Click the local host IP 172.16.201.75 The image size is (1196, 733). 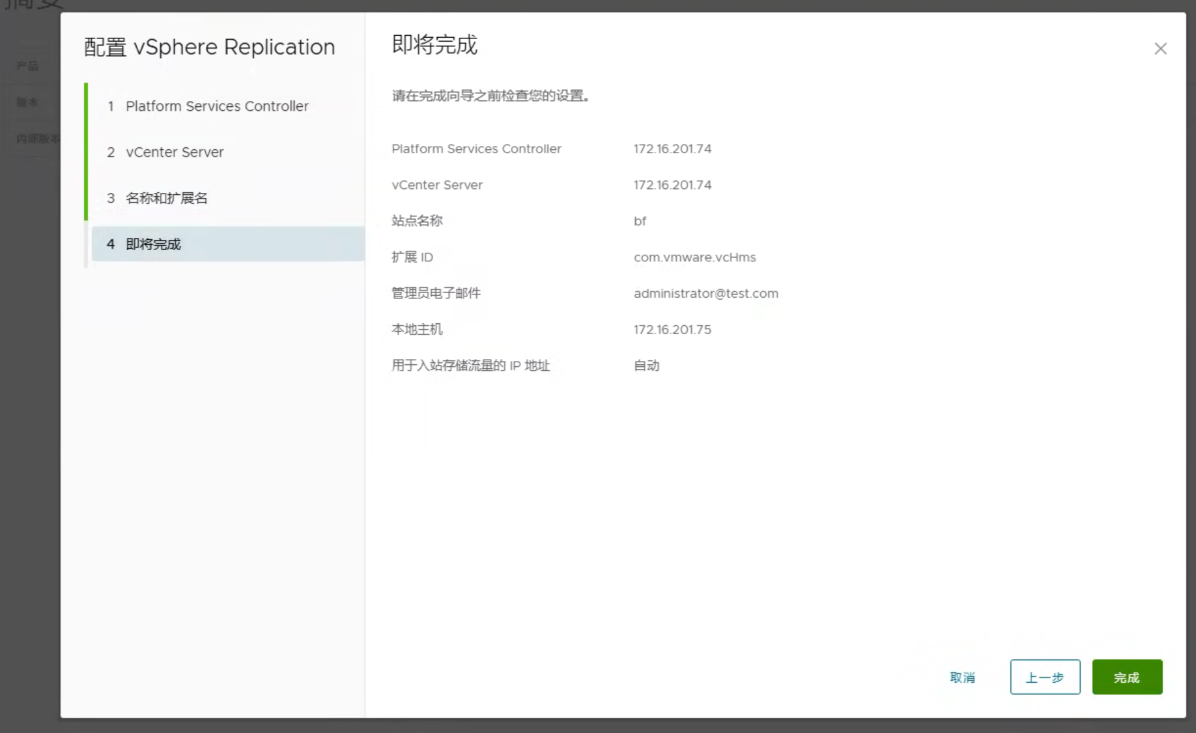click(x=672, y=330)
